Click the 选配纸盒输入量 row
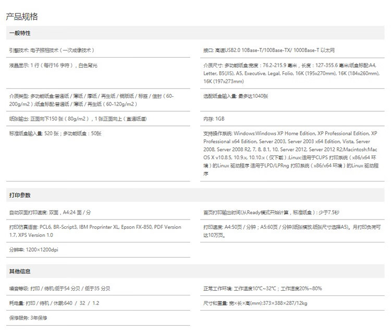The width and height of the screenshot is (391, 335). pos(236,96)
